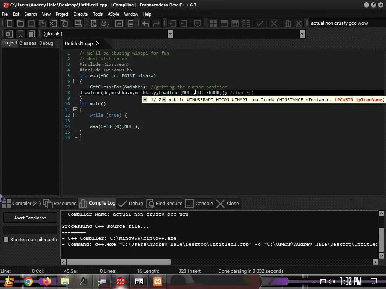Click the Debug checkmark toolbar icon

[260, 23]
